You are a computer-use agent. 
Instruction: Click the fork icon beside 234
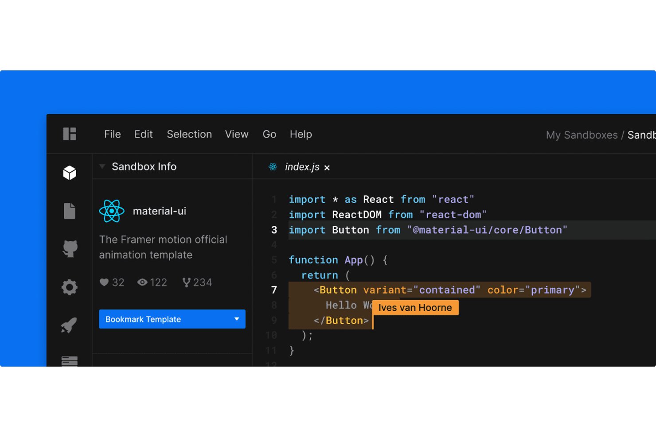tap(187, 282)
